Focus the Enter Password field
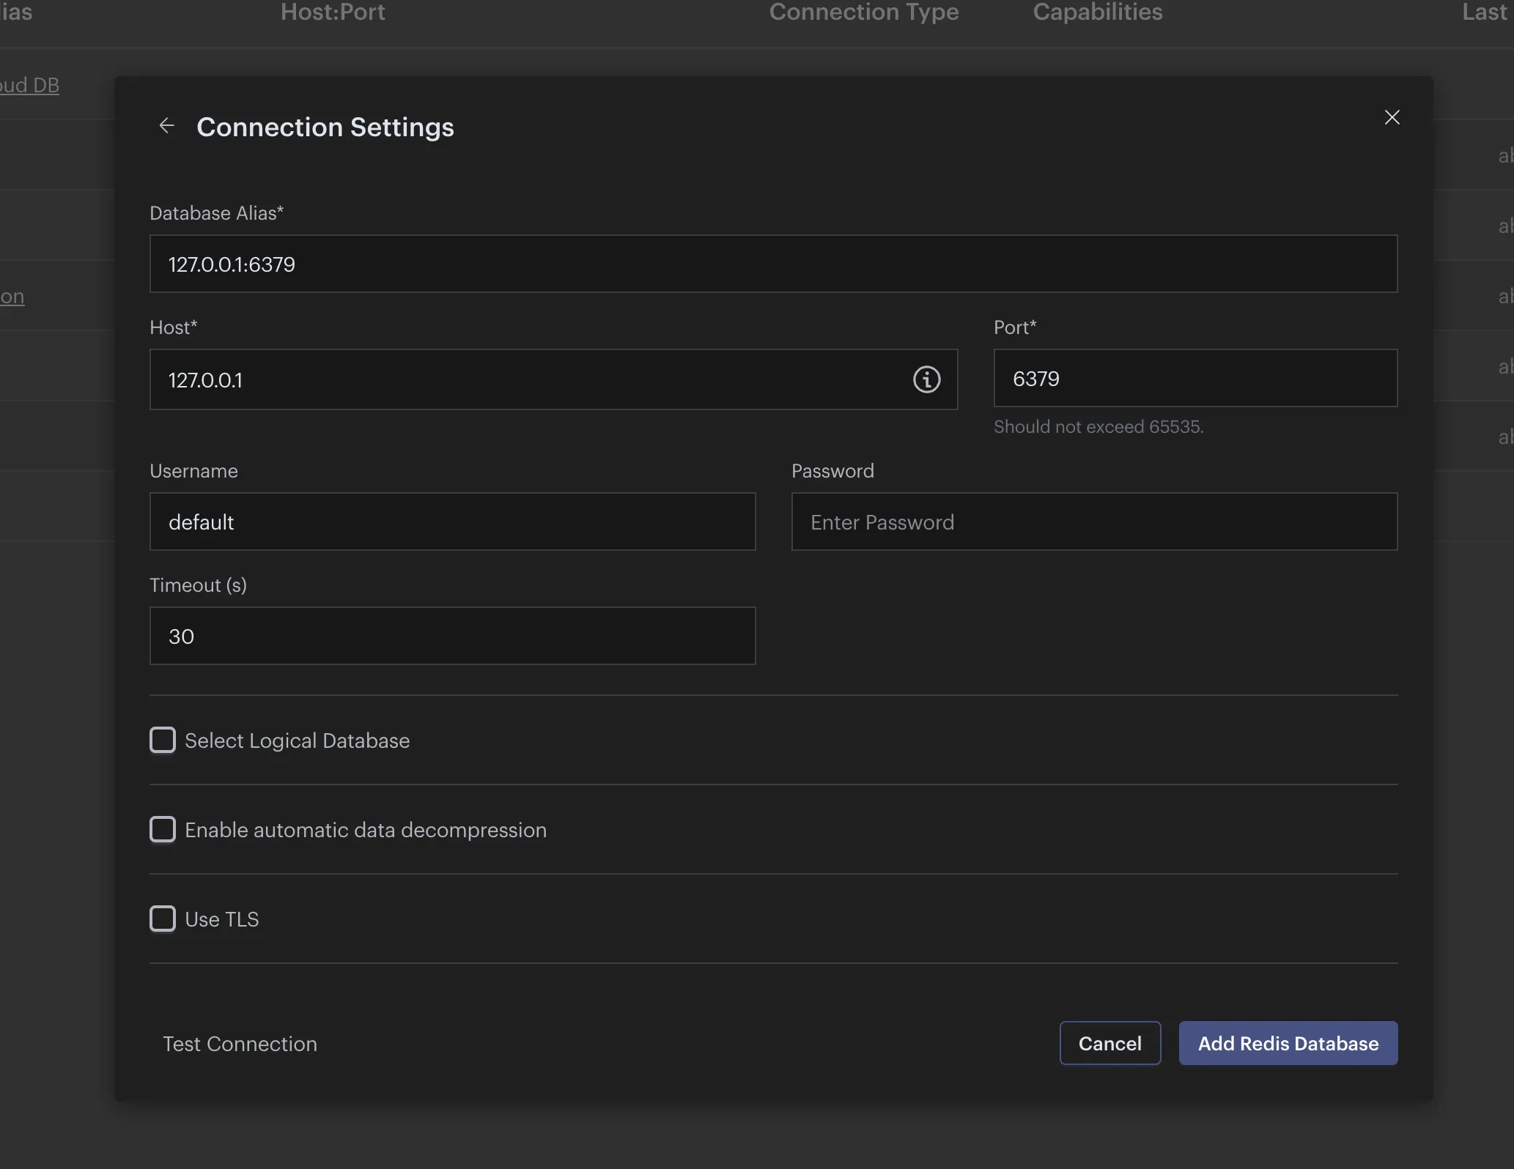The width and height of the screenshot is (1514, 1169). (x=1093, y=522)
